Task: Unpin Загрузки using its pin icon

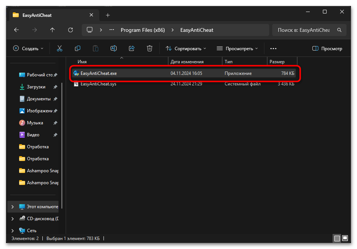Action: [x=55, y=87]
